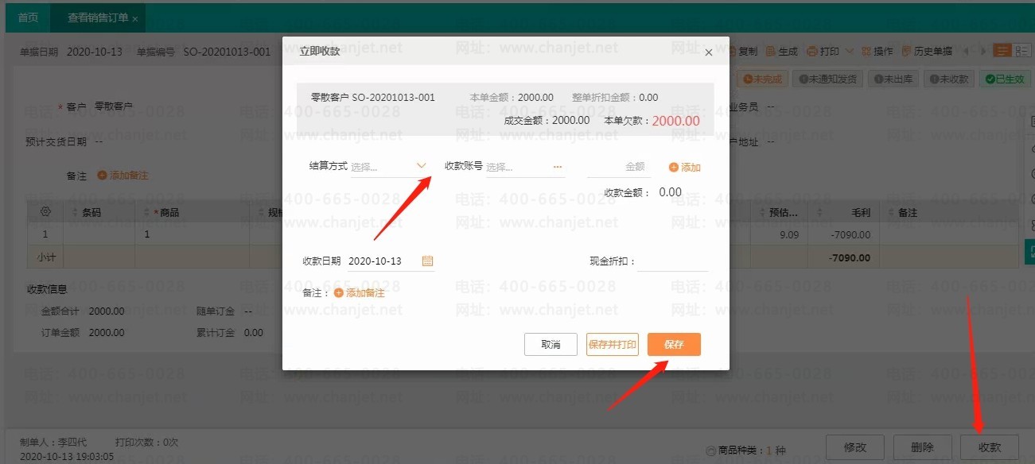Screen dimensions: 1035x464
Task: Click the 单据日期 2020-10-13 value
Action: point(94,52)
